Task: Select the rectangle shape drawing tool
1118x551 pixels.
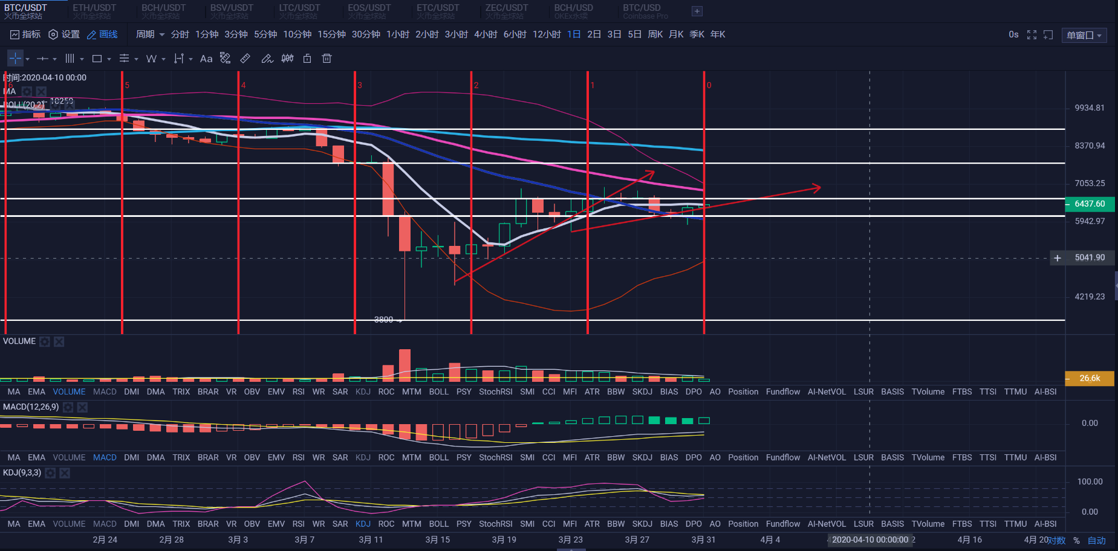Action: click(x=97, y=59)
